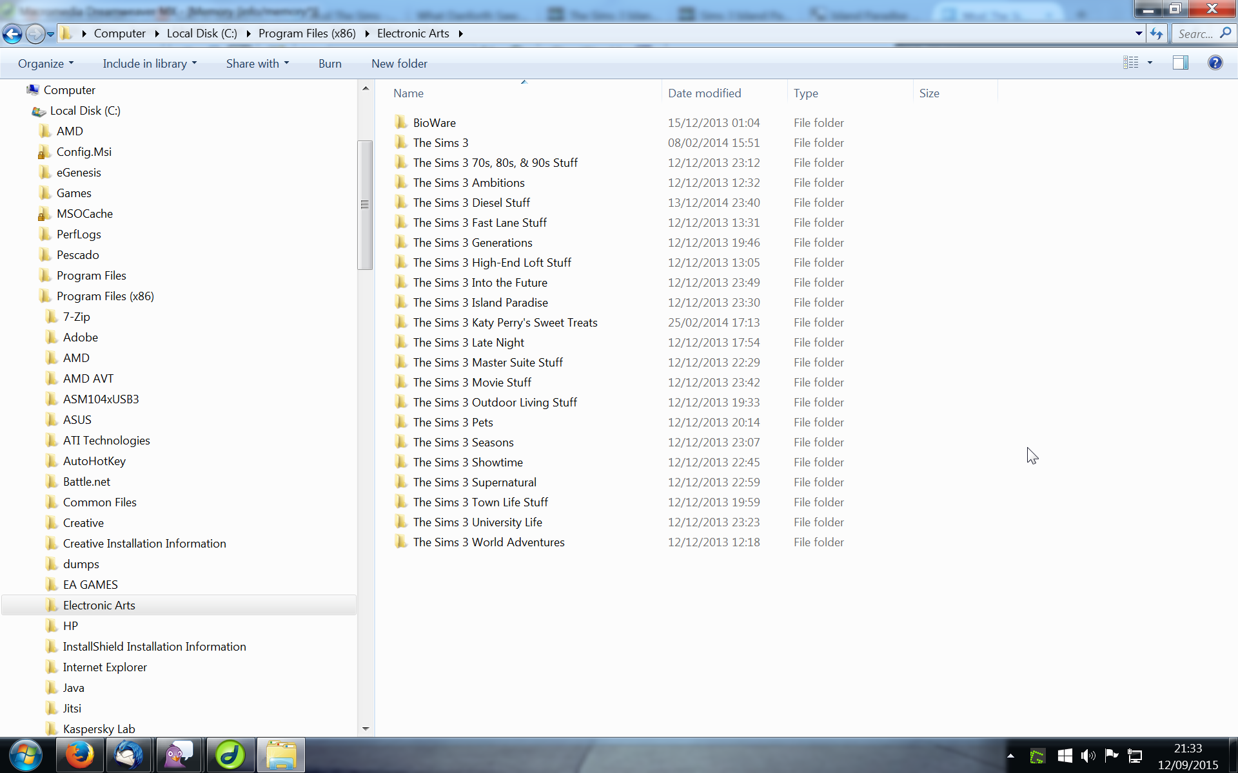Click Local Disk (C:) breadcrumb
The image size is (1238, 773).
click(x=202, y=33)
